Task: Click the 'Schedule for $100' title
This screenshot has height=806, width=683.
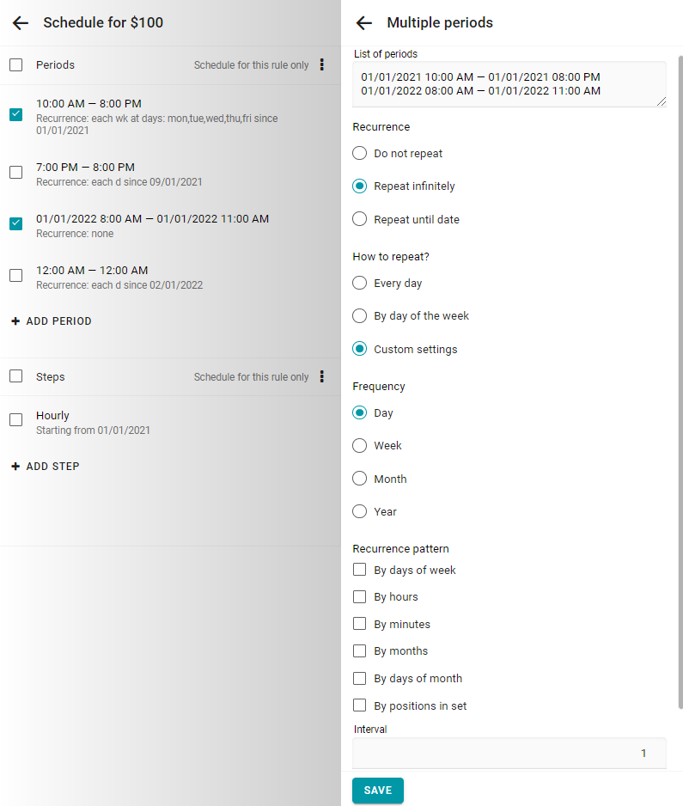Action: (103, 22)
